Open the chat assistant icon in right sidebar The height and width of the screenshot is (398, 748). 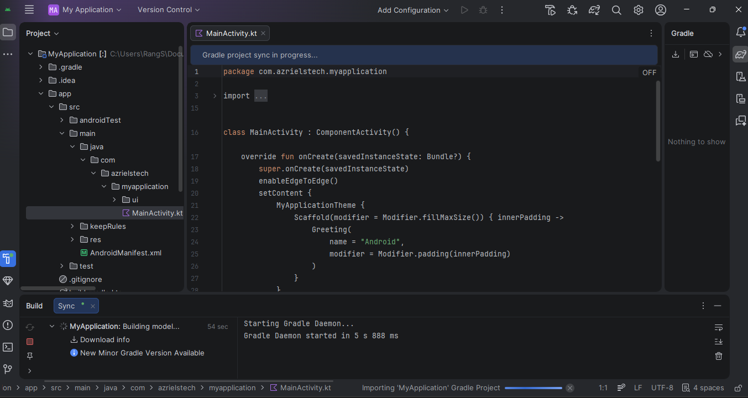coord(741,121)
